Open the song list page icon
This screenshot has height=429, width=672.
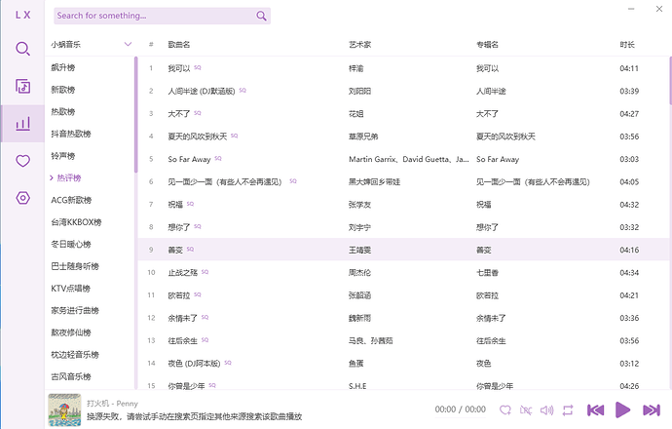point(22,86)
